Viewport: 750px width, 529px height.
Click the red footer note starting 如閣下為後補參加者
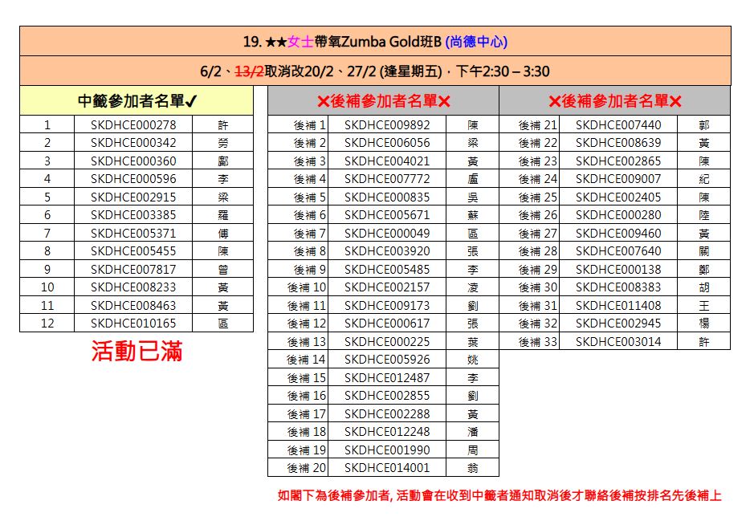click(x=499, y=496)
